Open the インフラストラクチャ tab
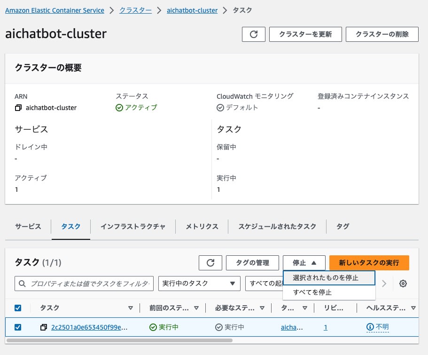Screen dimensions: 428x355 tap(133, 226)
